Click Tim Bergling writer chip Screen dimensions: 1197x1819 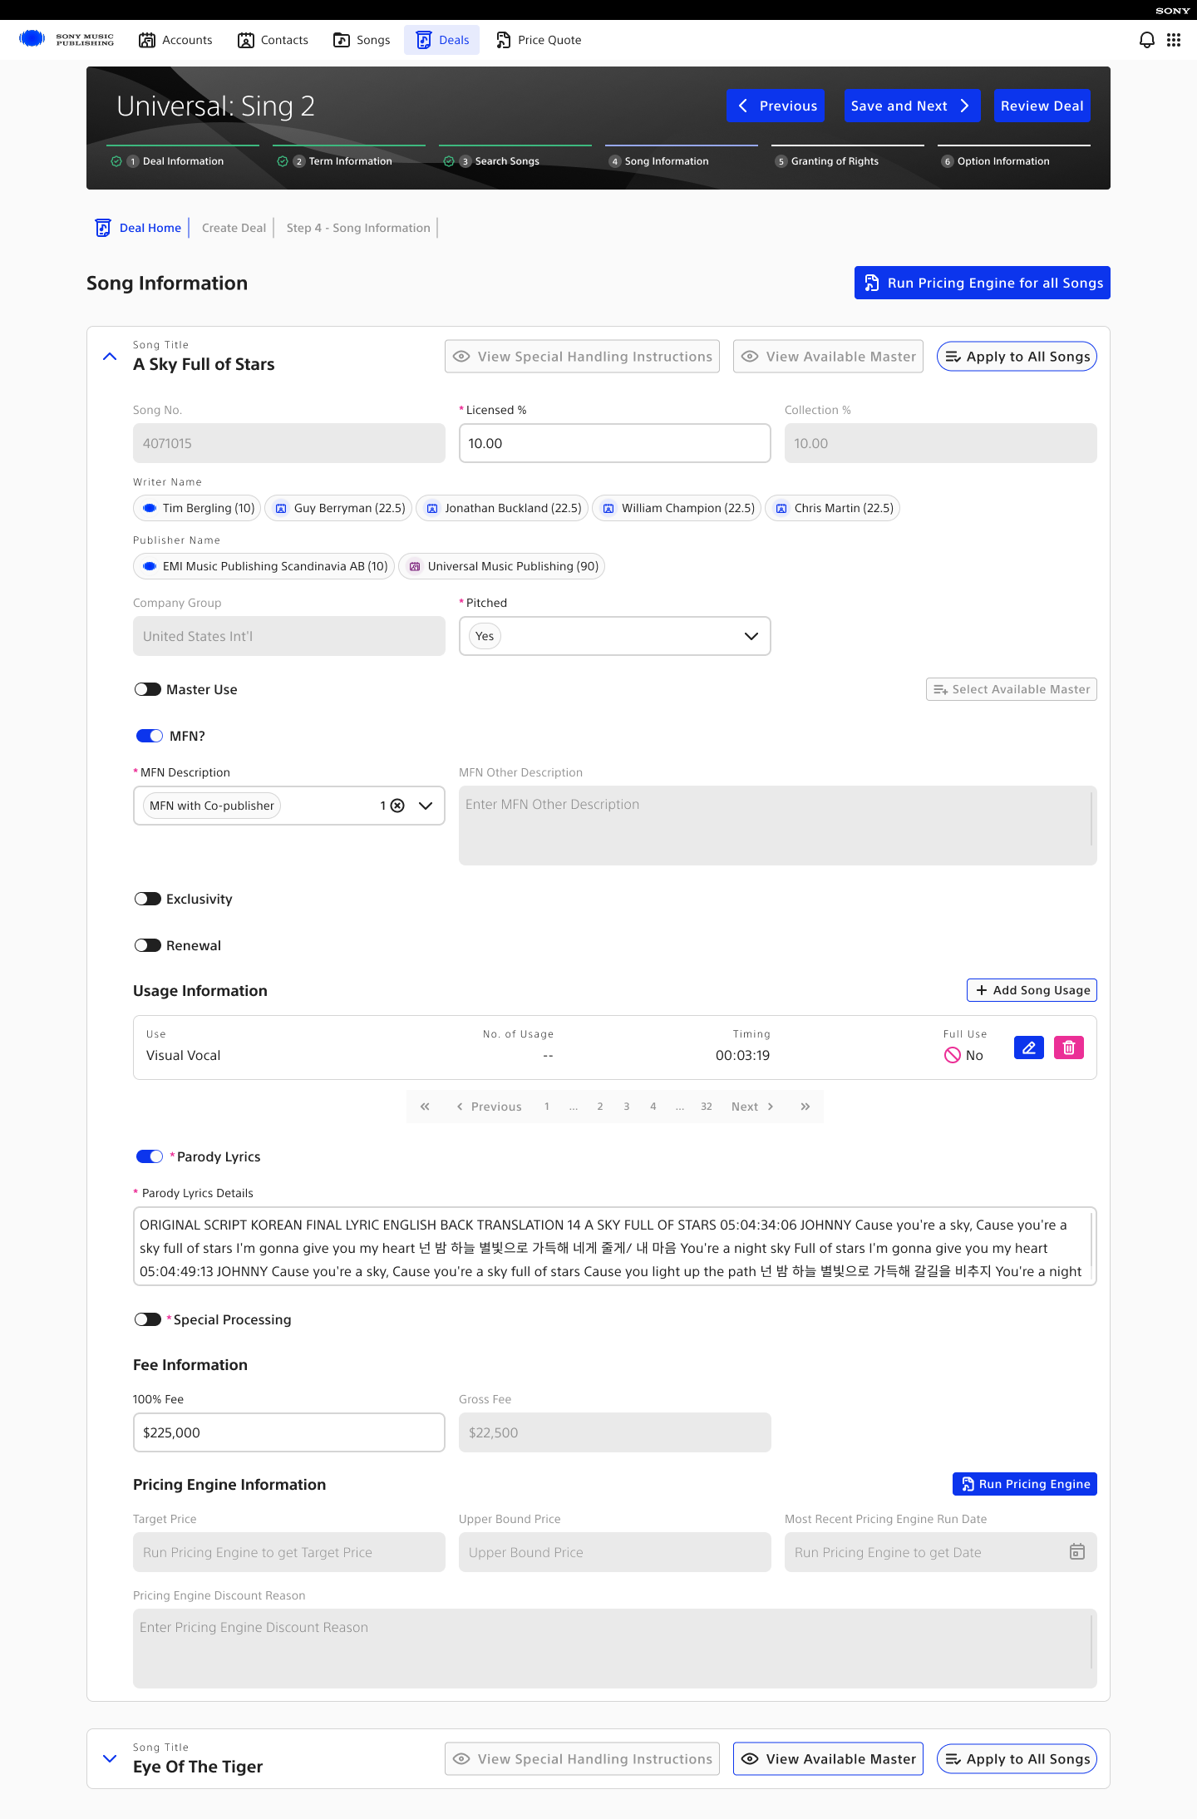coord(197,508)
